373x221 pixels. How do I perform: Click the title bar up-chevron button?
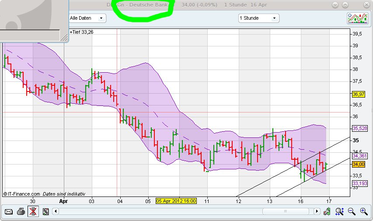point(345,5)
